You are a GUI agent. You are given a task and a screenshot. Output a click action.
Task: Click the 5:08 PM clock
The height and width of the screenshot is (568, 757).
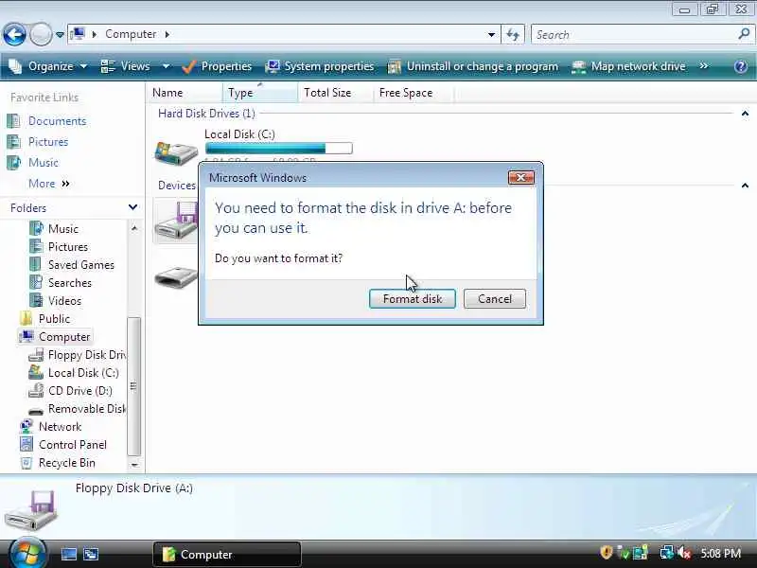[x=720, y=553]
